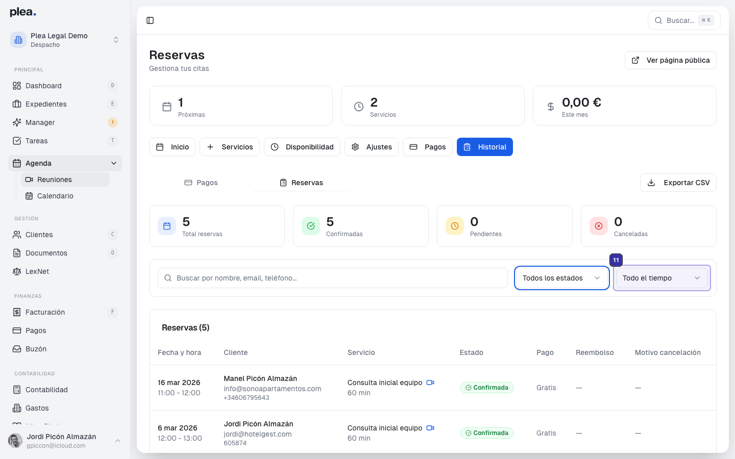Open Clientes in the sidebar
The width and height of the screenshot is (735, 459).
[65, 235]
